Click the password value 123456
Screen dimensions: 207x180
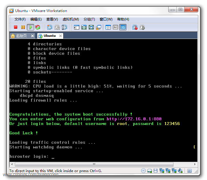pos(172,124)
